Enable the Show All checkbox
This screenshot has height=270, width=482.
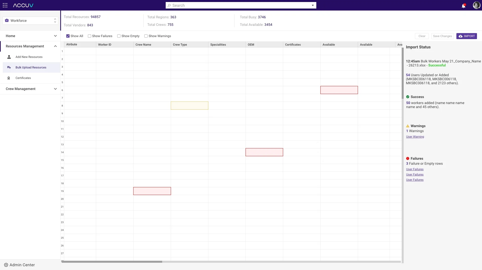pyautogui.click(x=68, y=36)
